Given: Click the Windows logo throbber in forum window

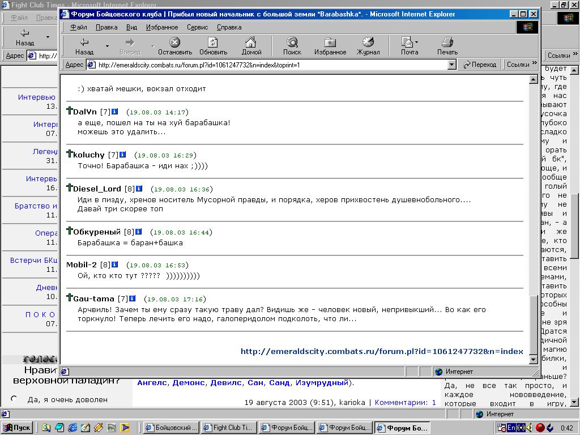Looking at the screenshot, I should [x=527, y=27].
